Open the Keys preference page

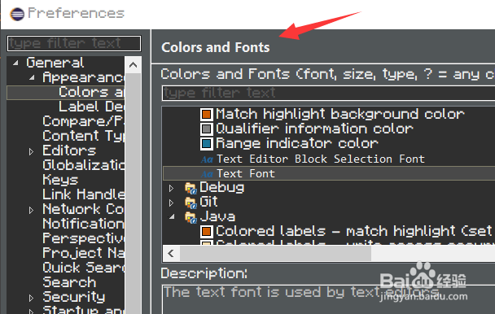[x=60, y=180]
